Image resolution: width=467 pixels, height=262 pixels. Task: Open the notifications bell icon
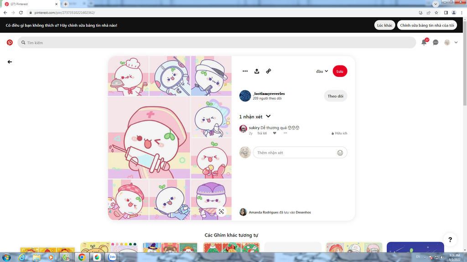pos(424,42)
